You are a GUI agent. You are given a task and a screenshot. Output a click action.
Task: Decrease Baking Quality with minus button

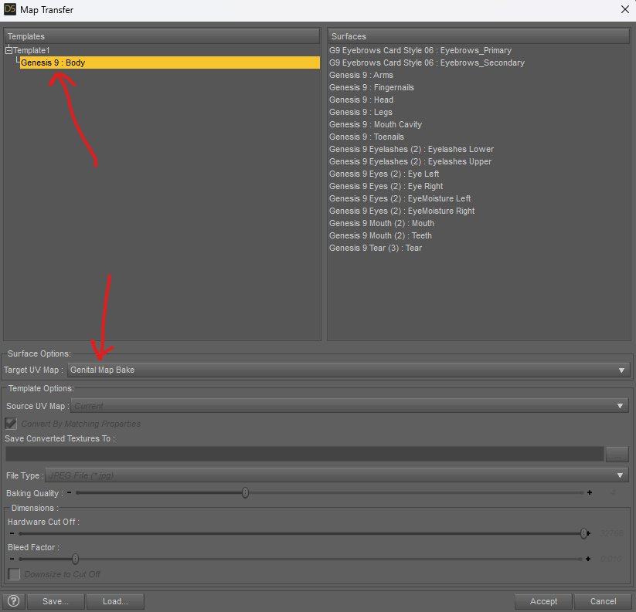click(x=70, y=492)
